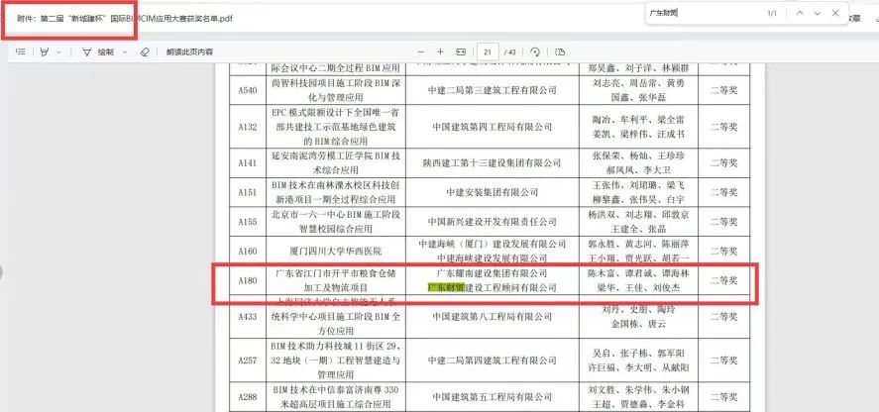This screenshot has height=412, width=879.
Task: Click the page number field showing 21
Action: (x=489, y=51)
